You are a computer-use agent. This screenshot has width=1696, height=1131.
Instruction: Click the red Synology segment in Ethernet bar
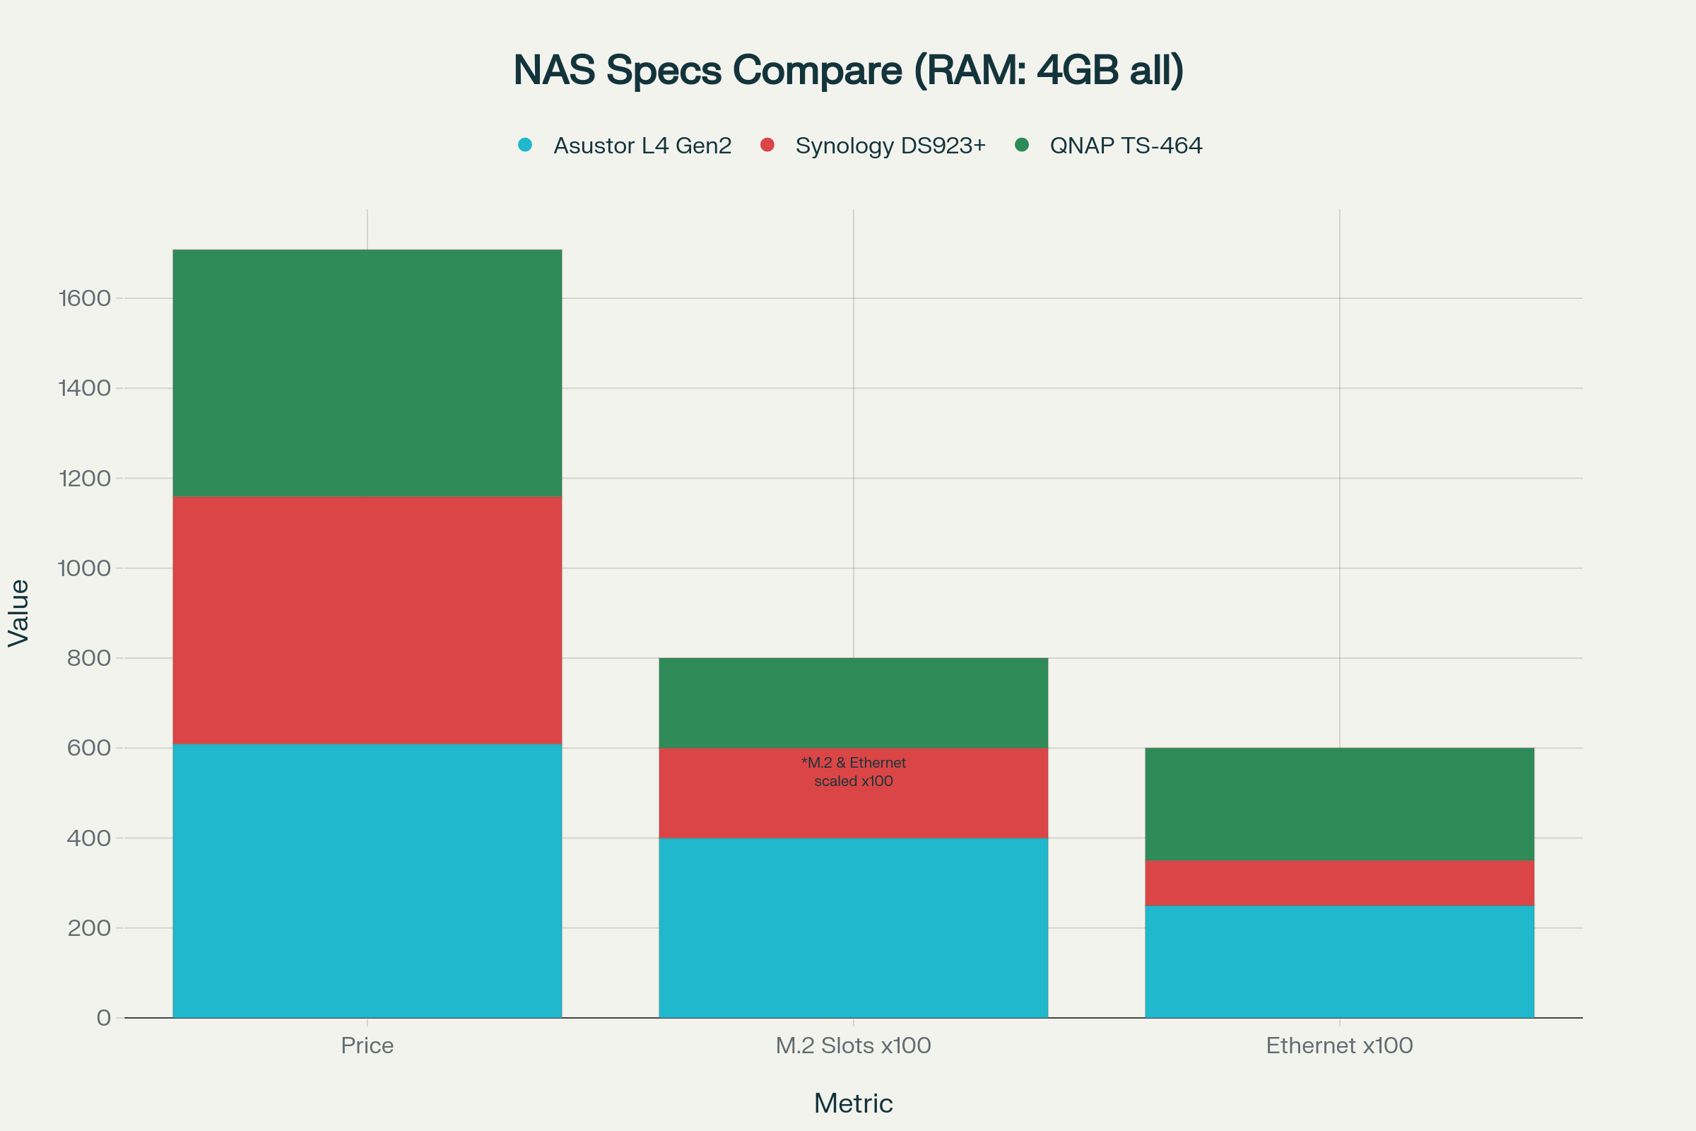click(x=1340, y=883)
